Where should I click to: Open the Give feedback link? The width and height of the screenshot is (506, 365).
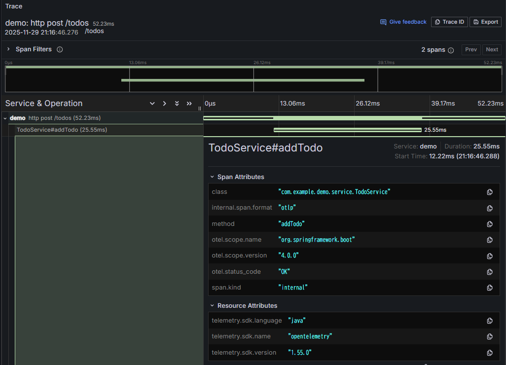click(403, 22)
